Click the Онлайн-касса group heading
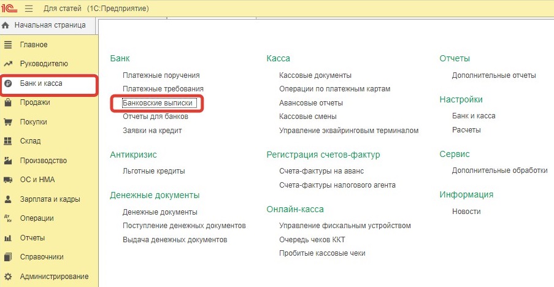The height and width of the screenshot is (287, 554). (x=295, y=209)
